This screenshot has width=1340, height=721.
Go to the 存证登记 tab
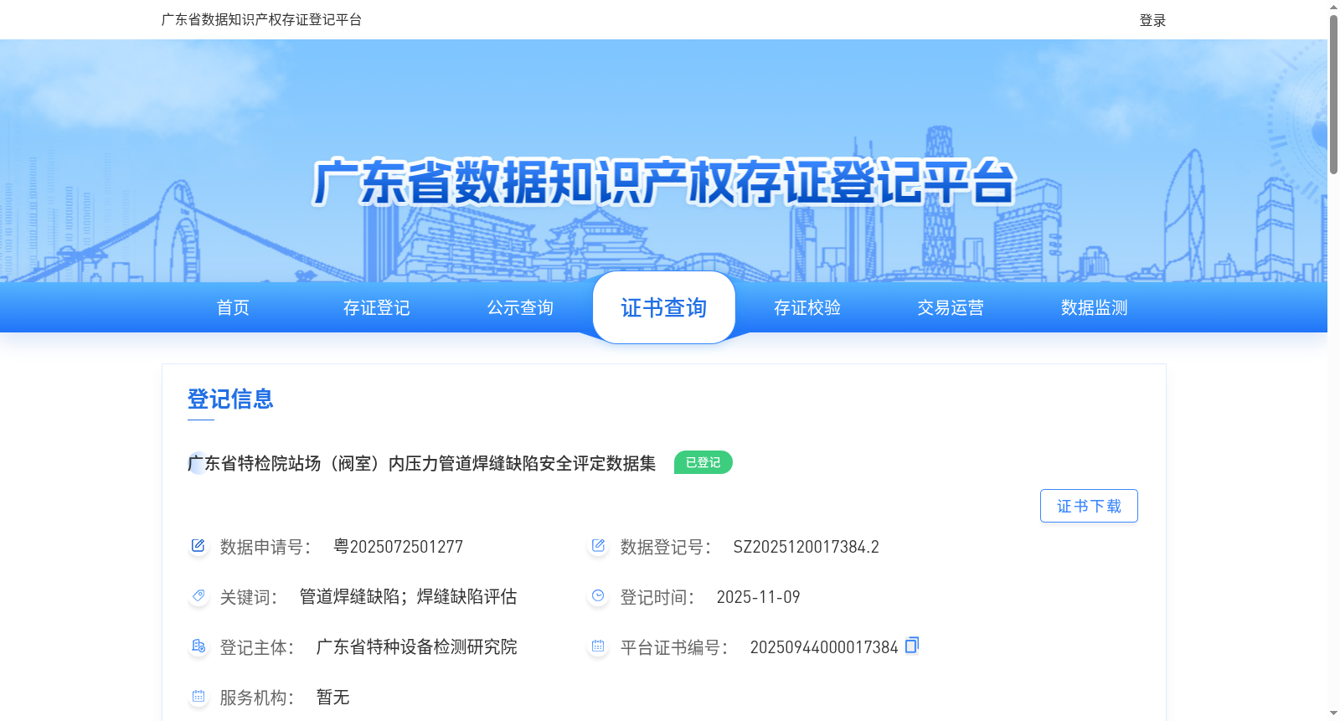click(x=377, y=307)
